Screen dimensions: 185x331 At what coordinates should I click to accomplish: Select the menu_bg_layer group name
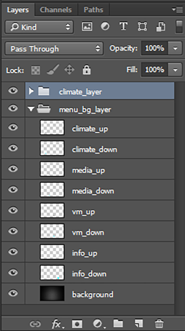point(85,110)
